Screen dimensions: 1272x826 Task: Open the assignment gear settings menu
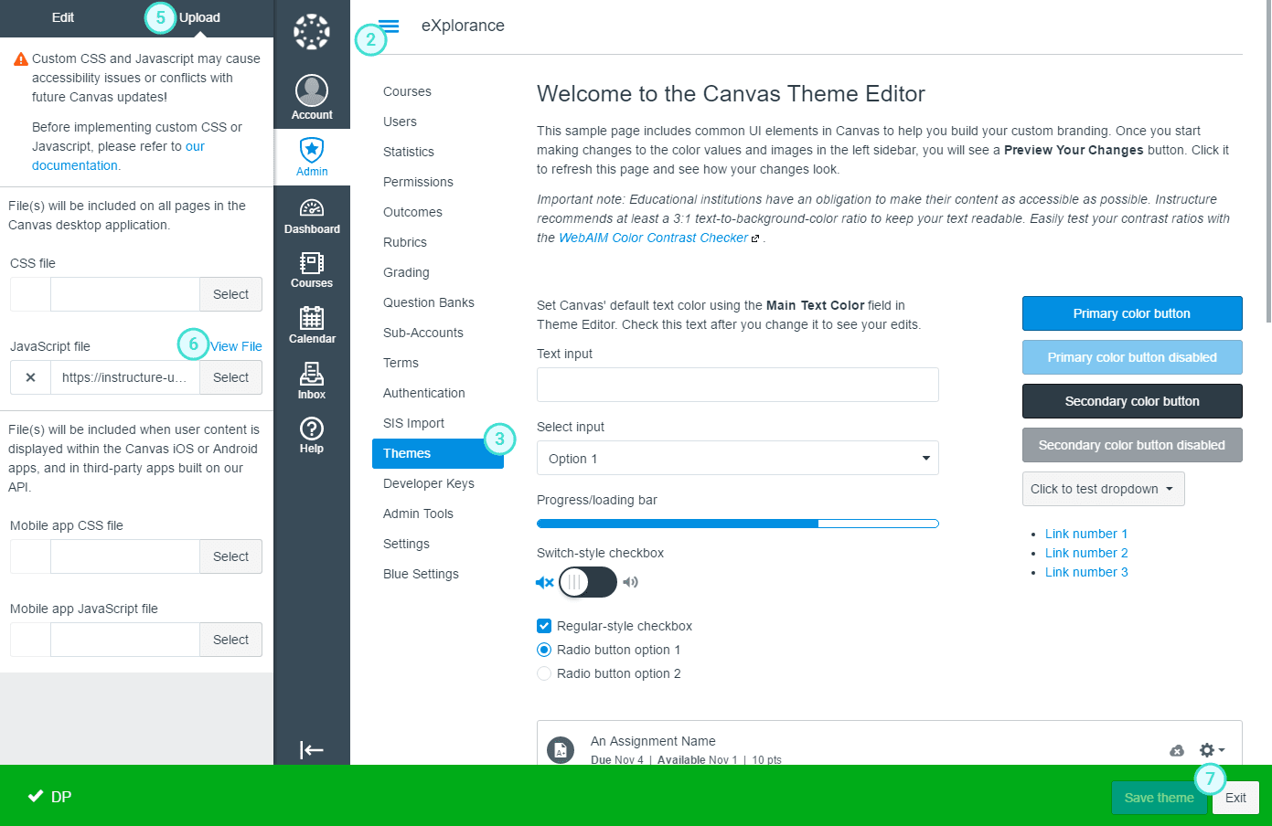(1212, 750)
